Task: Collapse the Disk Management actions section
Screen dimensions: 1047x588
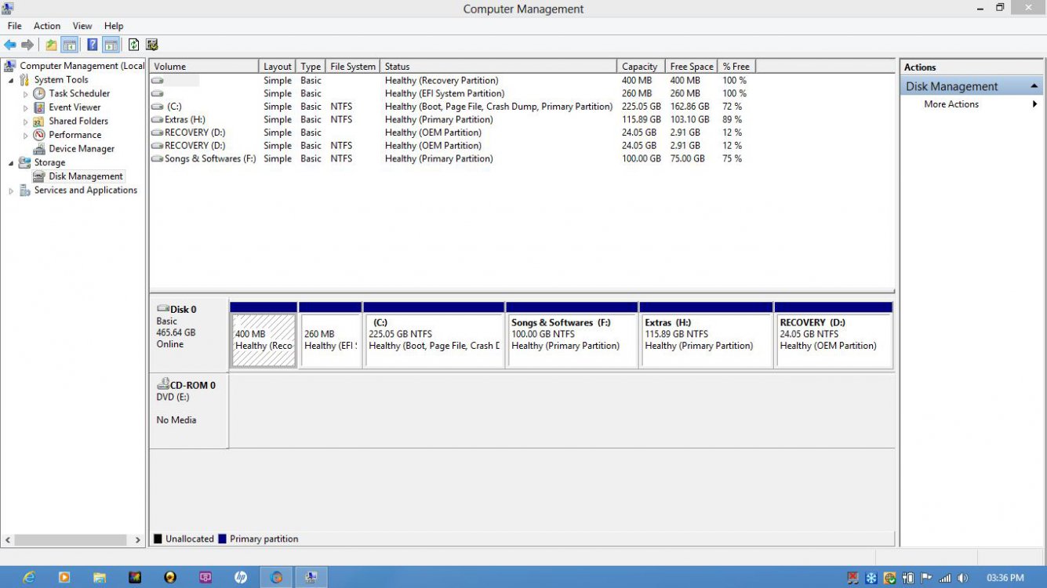Action: [x=1034, y=86]
